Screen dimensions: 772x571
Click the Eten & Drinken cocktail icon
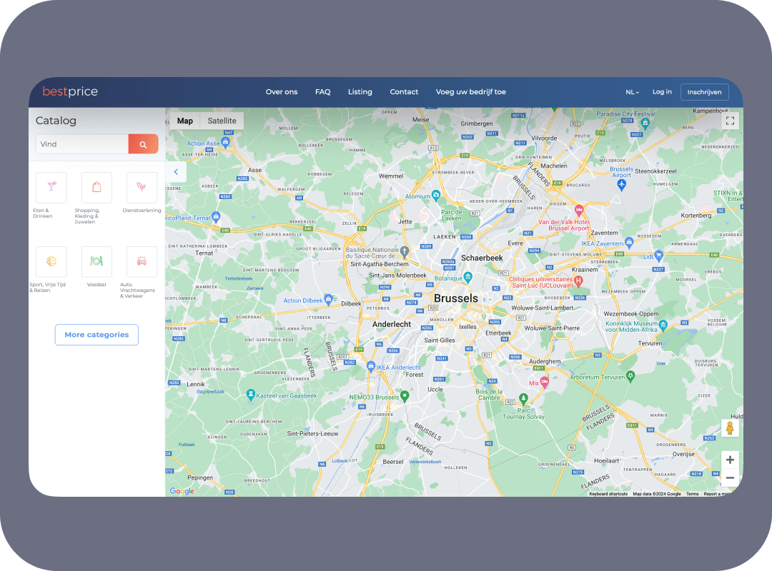point(51,187)
